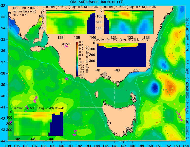Screen dimensions: 190x147
Task: Click the yellow high patch near 136.3E, 38S
Action: (x=29, y=73)
